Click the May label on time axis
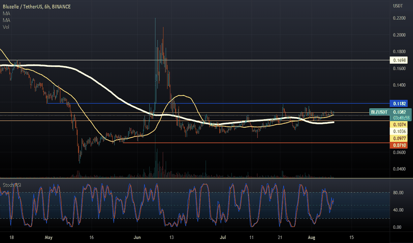The image size is (413, 243). point(48,237)
